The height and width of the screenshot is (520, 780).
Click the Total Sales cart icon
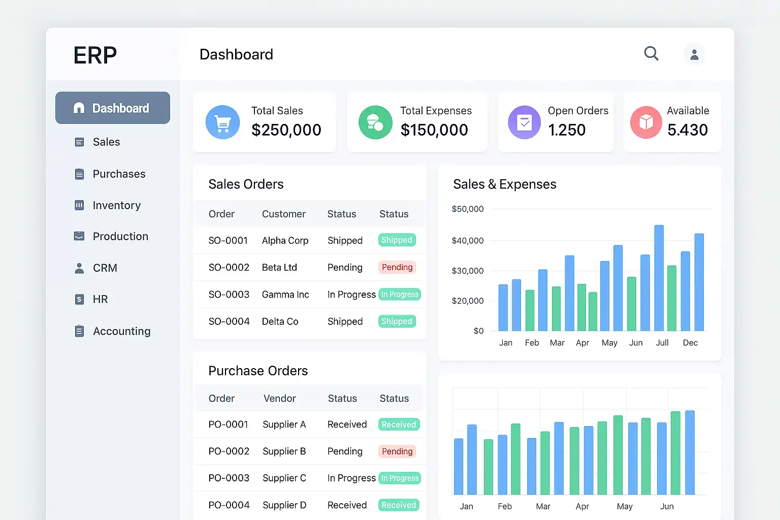pos(222,122)
